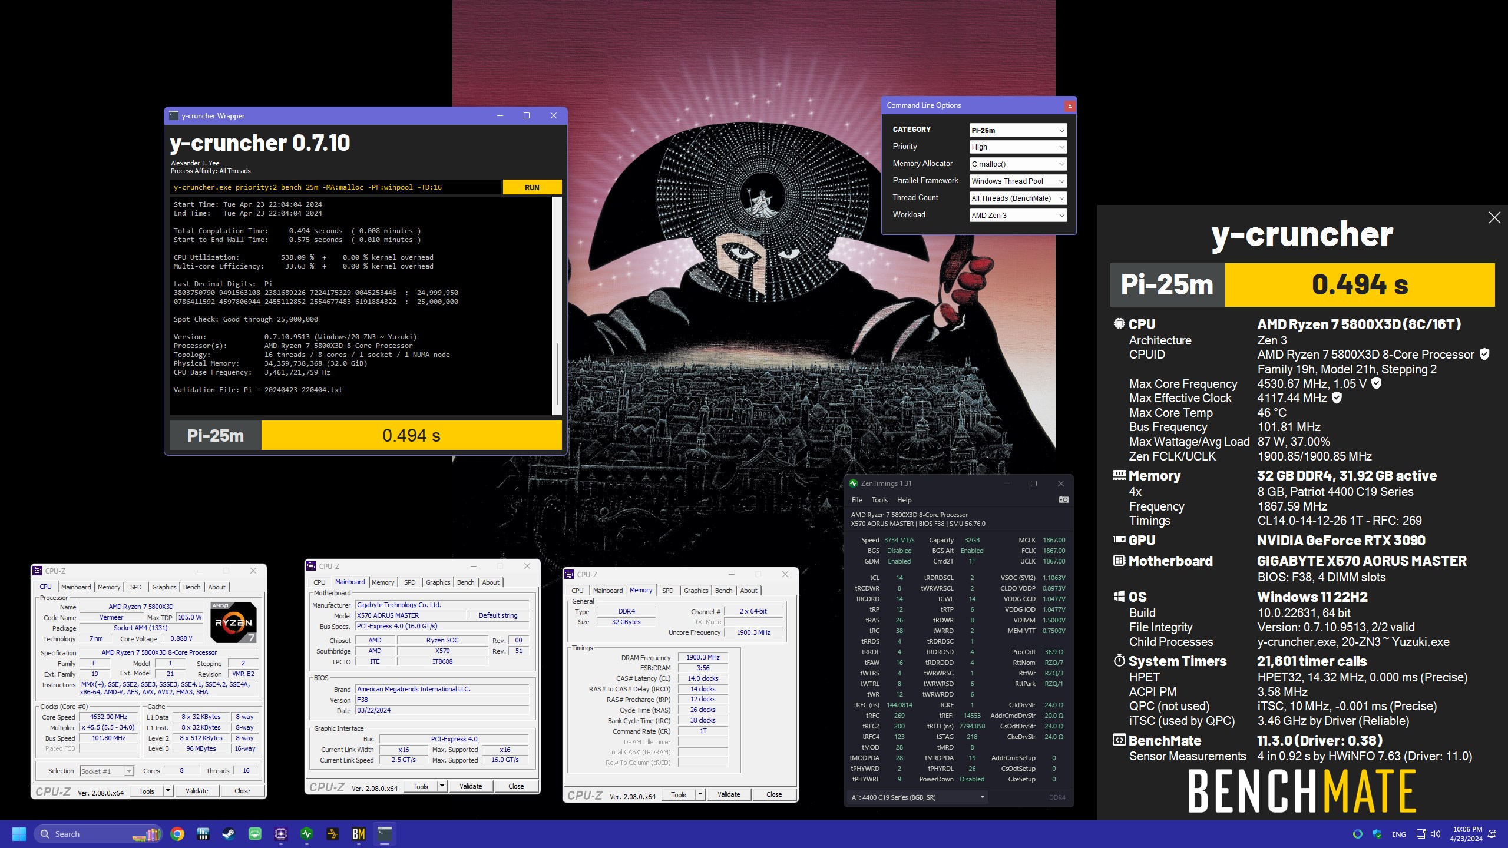Click the circular ring tray icon
This screenshot has width=1508, height=848.
(x=1358, y=834)
